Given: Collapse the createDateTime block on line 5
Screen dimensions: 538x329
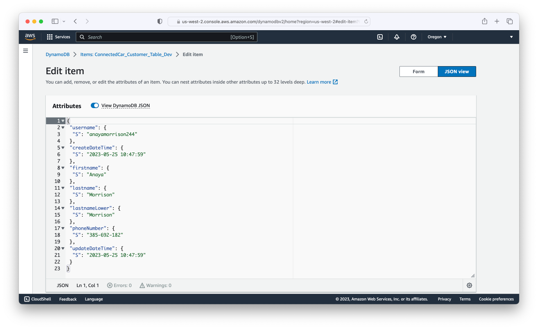Looking at the screenshot, I should [x=63, y=148].
